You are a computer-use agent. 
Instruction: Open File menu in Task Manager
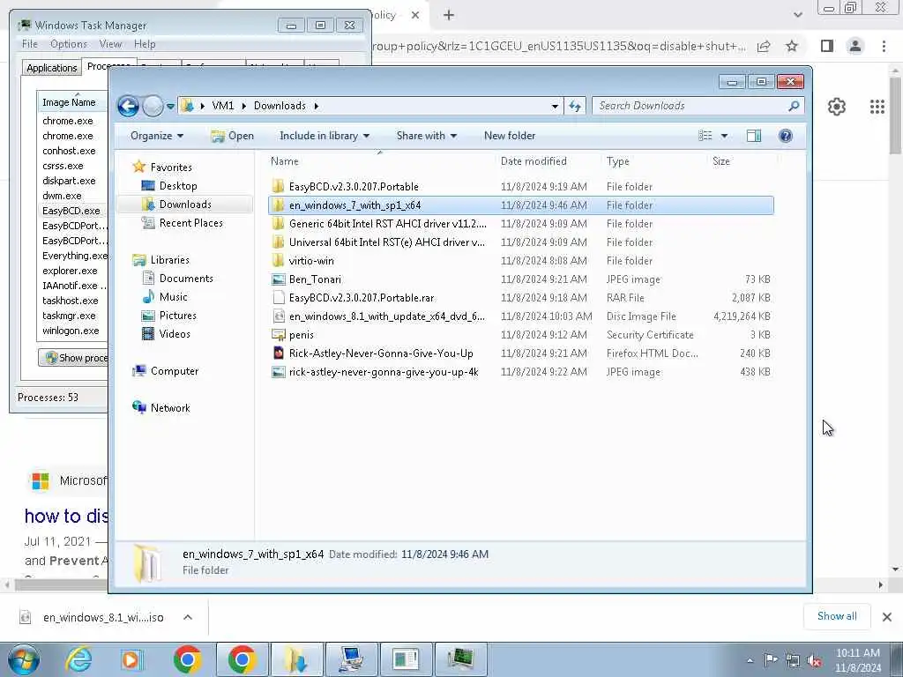pyautogui.click(x=29, y=44)
